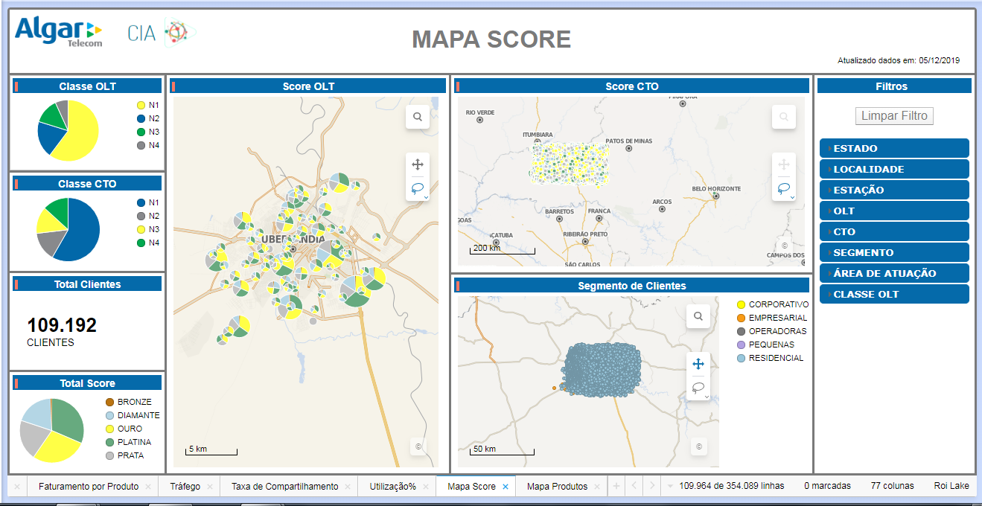Expand the CLASSE OLT filter
Viewport: 982px width, 506px height.
click(894, 294)
